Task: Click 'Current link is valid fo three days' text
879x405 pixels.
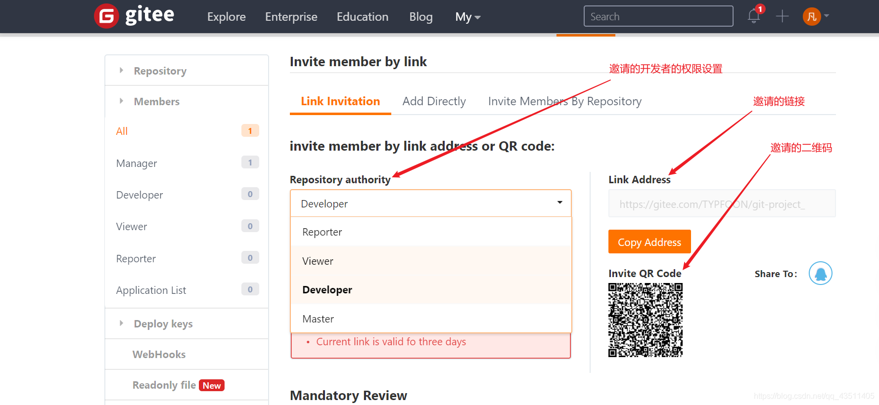Action: (391, 342)
